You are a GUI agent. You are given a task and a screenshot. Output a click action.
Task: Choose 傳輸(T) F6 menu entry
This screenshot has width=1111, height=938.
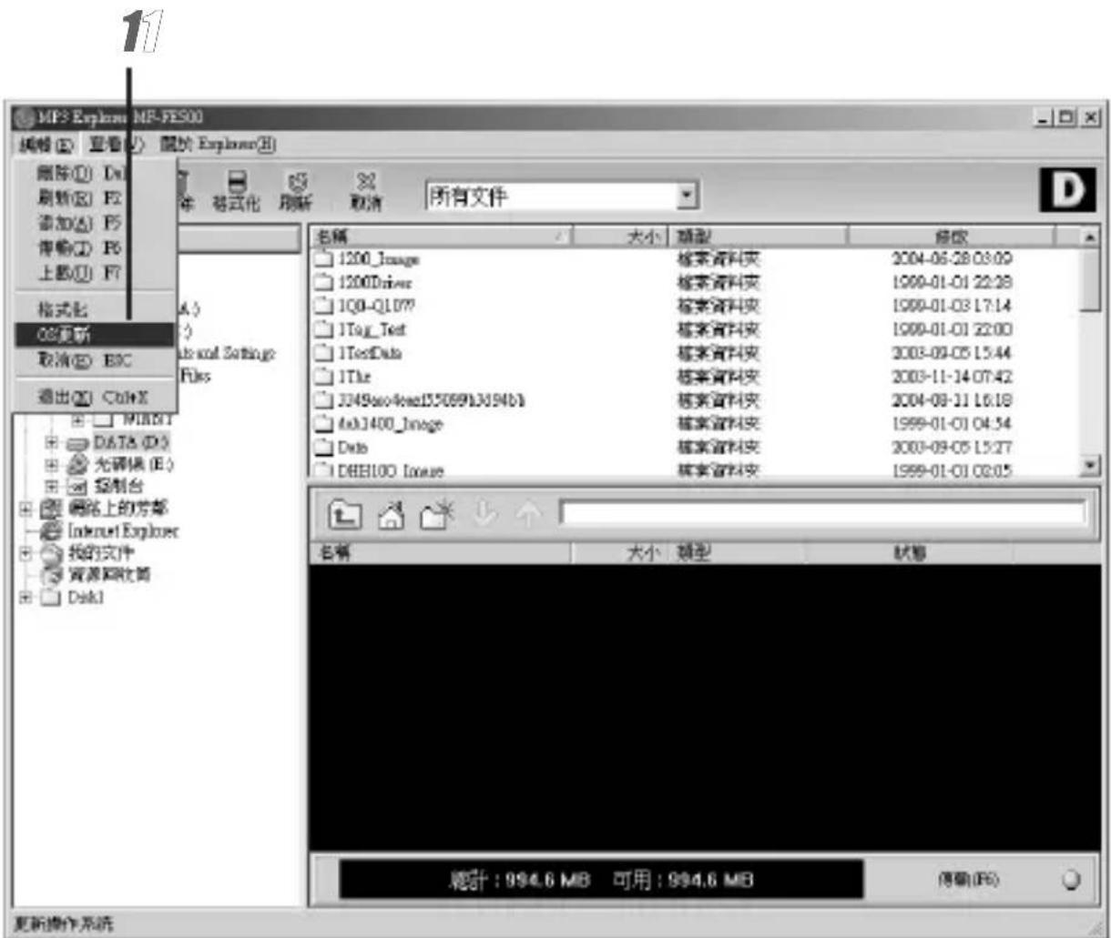click(x=96, y=247)
